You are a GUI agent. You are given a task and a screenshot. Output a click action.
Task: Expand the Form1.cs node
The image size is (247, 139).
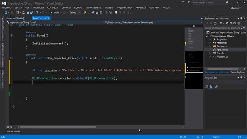210,53
